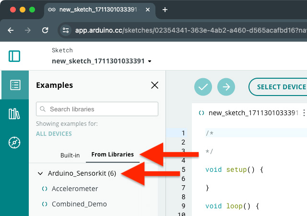Click the Search libraries field
This screenshot has width=307, height=216.
click(x=97, y=109)
